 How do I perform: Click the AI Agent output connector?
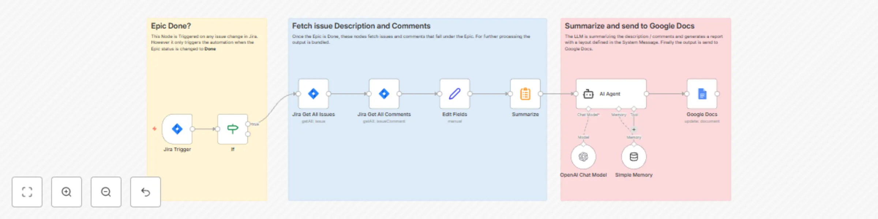tap(646, 94)
